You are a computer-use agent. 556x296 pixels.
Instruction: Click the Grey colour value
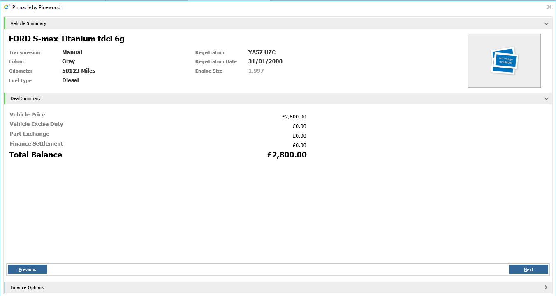(x=69, y=61)
